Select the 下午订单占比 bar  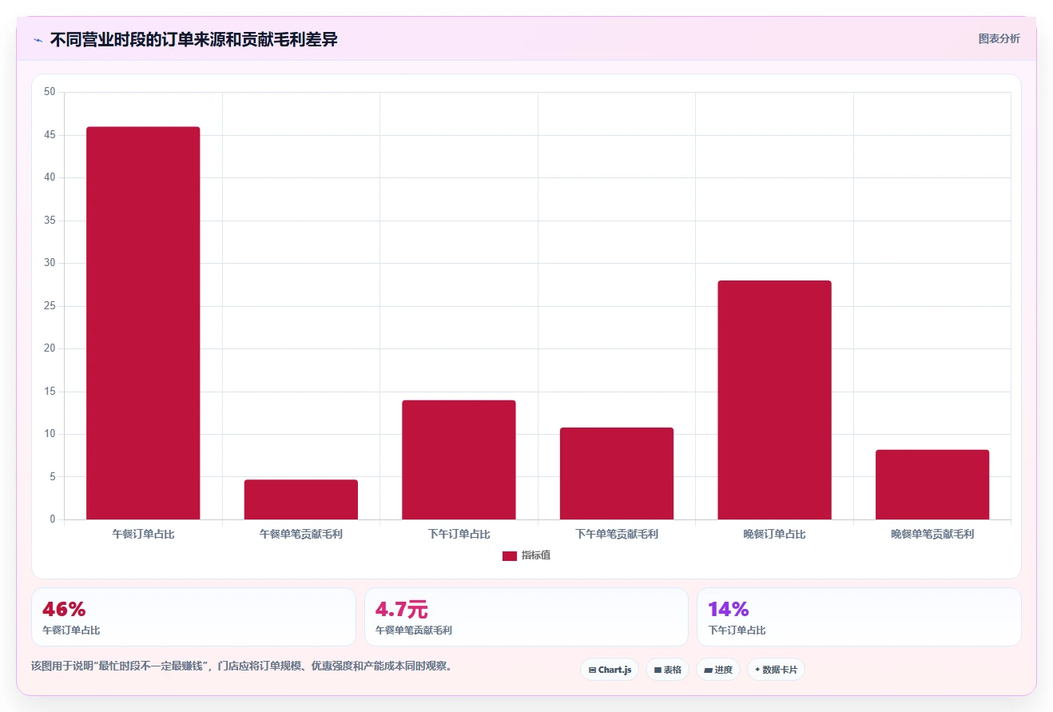(459, 459)
